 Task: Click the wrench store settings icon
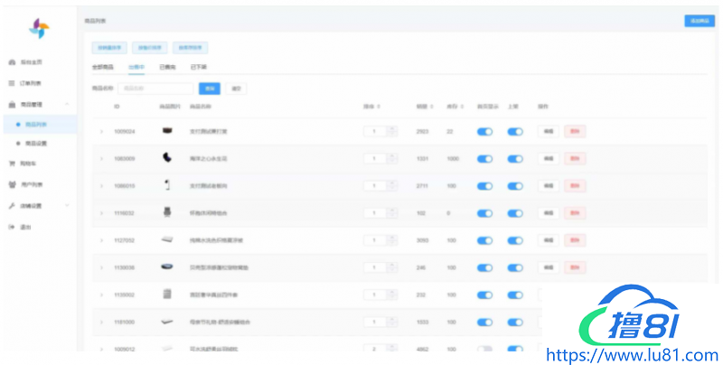pos(12,205)
